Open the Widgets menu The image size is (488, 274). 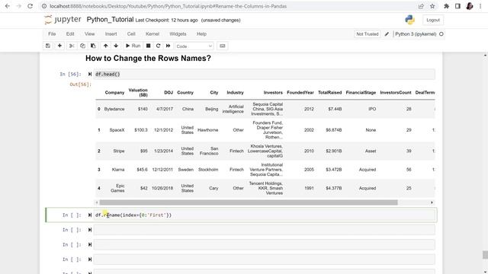pos(178,33)
